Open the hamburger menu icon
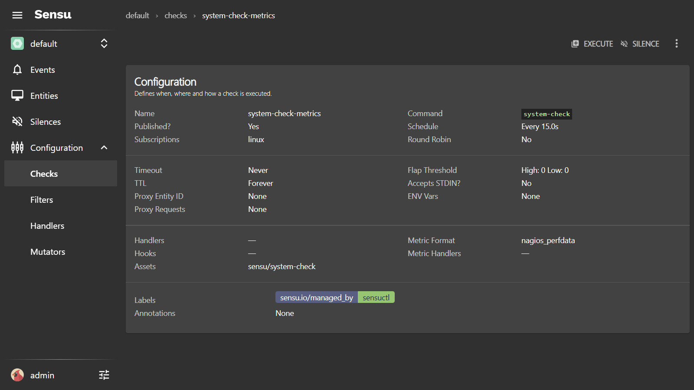The height and width of the screenshot is (390, 694). coord(17,15)
